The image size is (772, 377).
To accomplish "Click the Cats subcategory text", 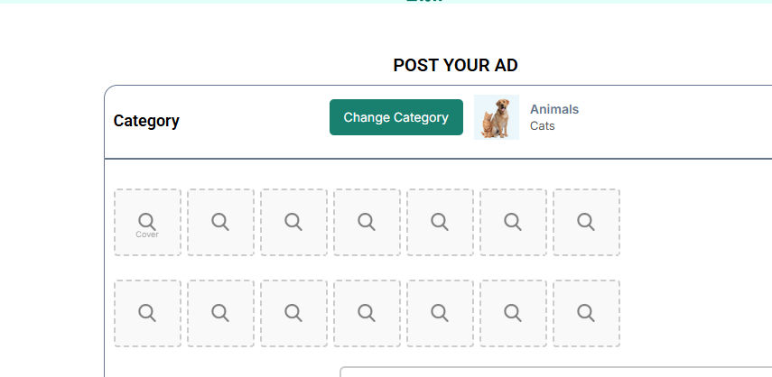I will (543, 126).
